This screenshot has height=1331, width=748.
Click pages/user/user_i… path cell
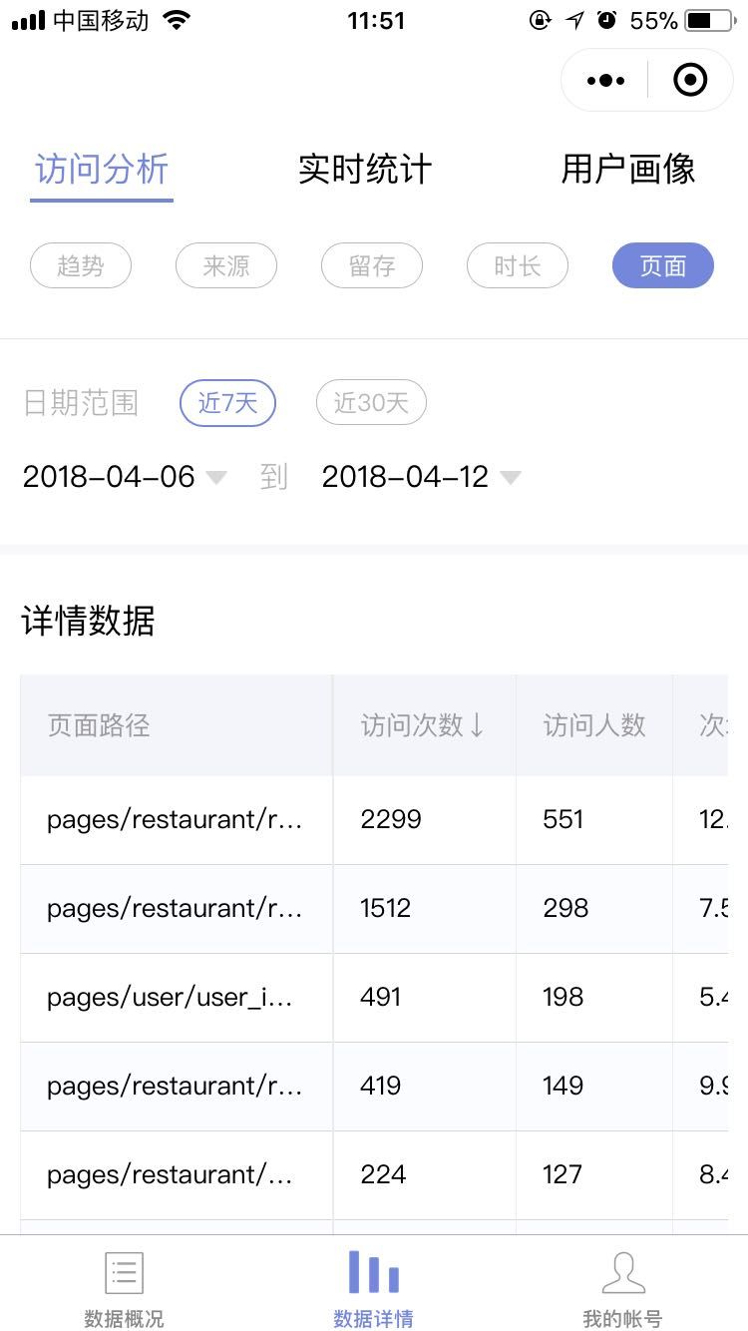coord(177,998)
